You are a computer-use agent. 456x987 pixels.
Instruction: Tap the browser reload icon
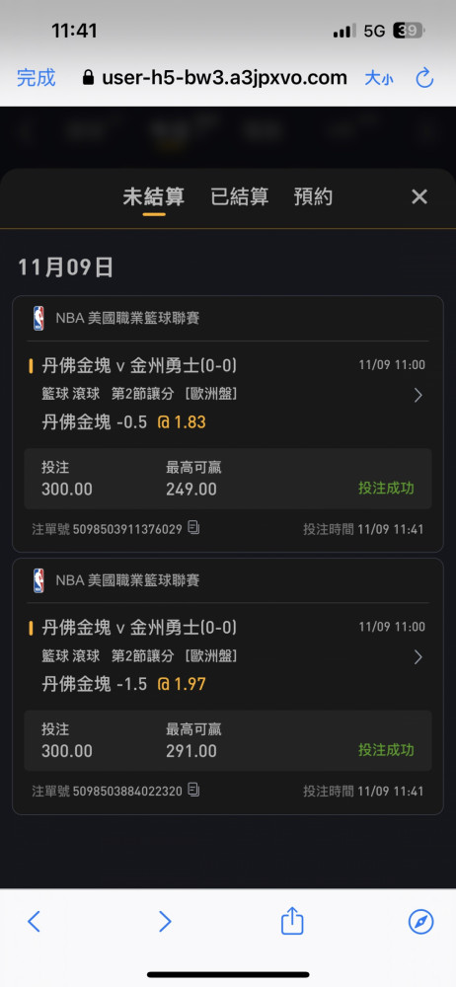425,78
